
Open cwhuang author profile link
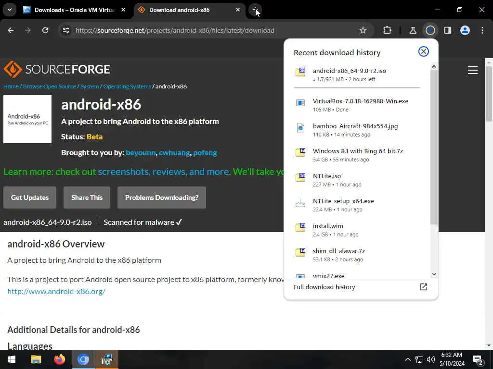(x=174, y=153)
